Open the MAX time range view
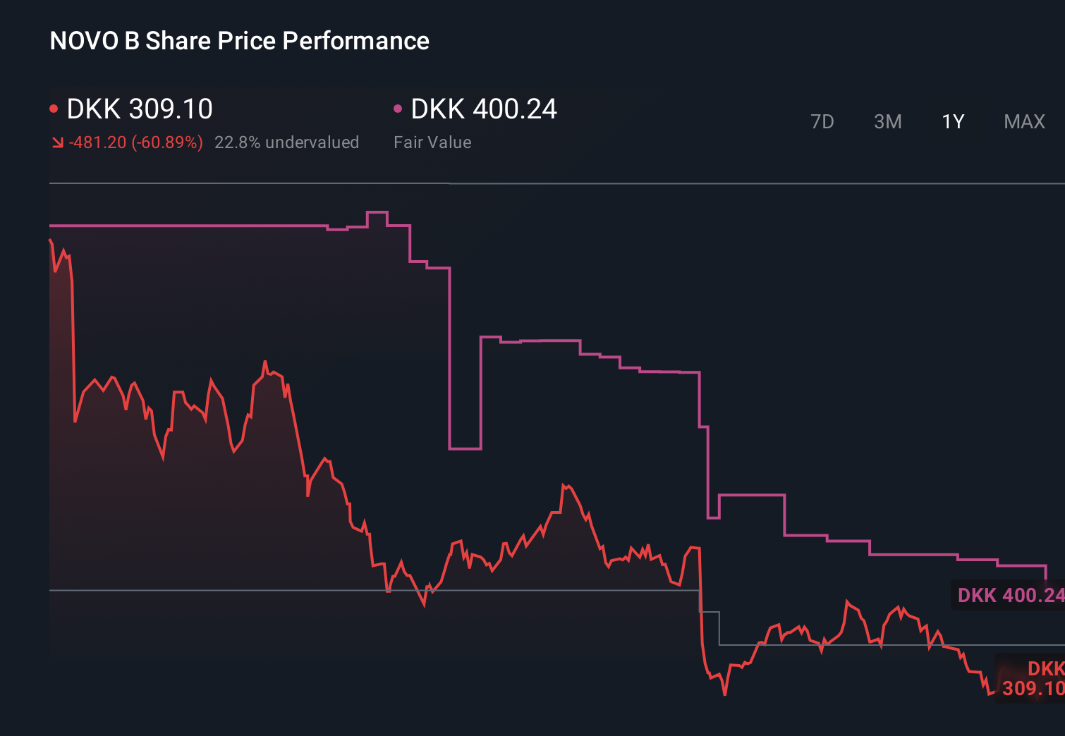 (x=1023, y=121)
